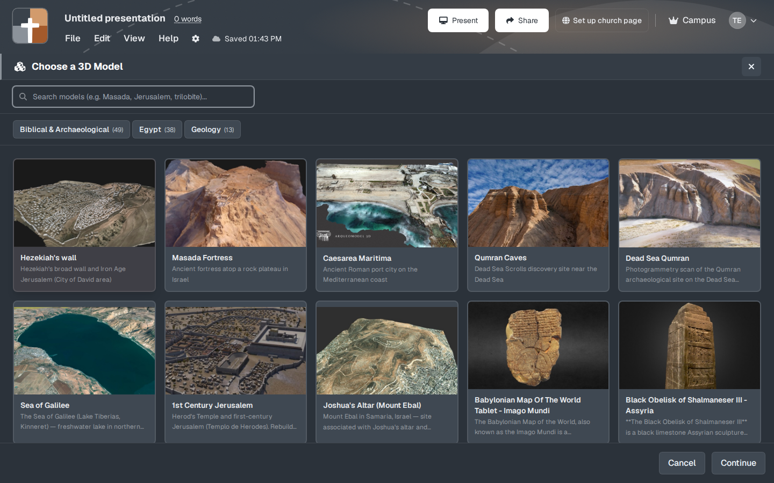The image size is (774, 483).
Task: Pick the Dead Sea Qumran model
Action: tap(690, 225)
